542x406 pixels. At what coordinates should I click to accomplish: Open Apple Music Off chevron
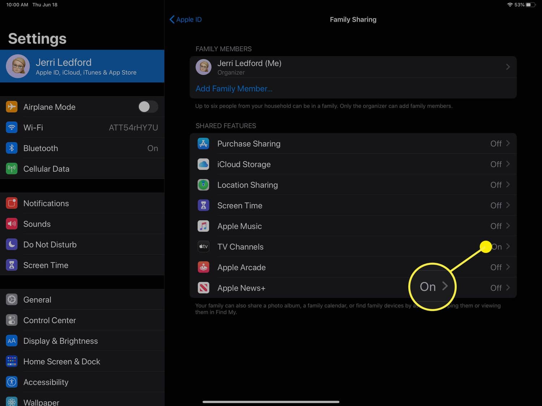tap(508, 226)
